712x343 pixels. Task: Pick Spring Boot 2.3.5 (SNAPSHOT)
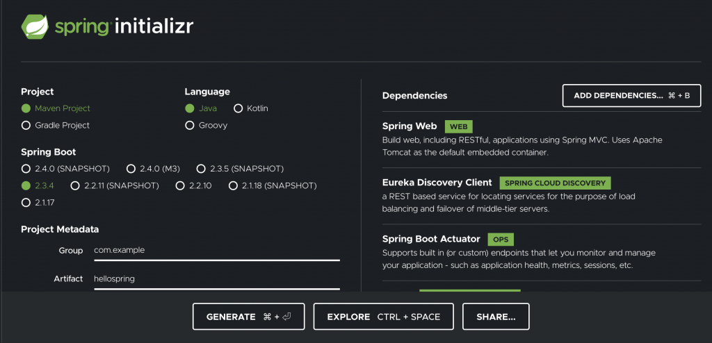tap(201, 169)
